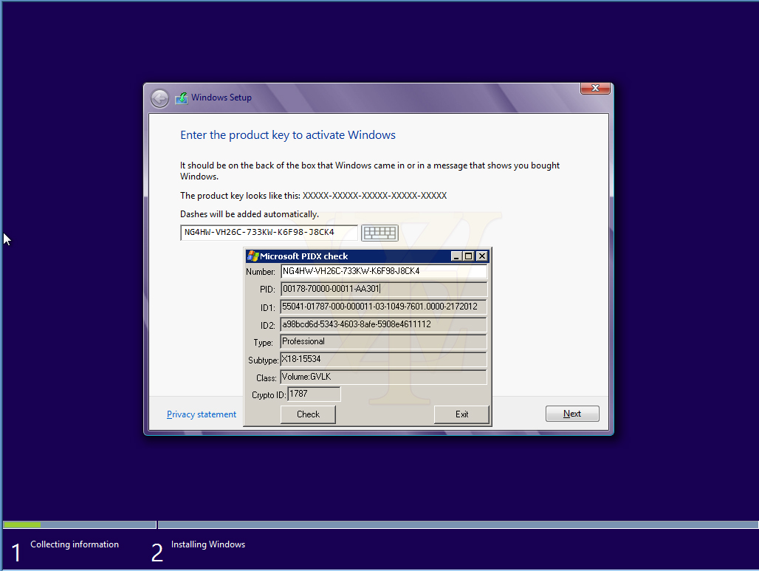
Task: Click the Crypto ID field 1787
Action: pyautogui.click(x=314, y=394)
